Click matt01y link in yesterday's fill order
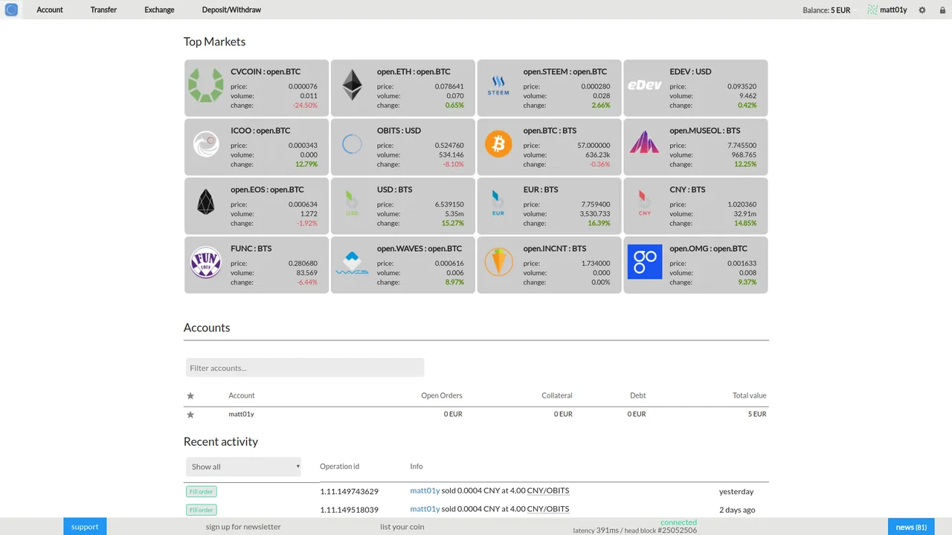The width and height of the screenshot is (952, 535). click(x=425, y=490)
